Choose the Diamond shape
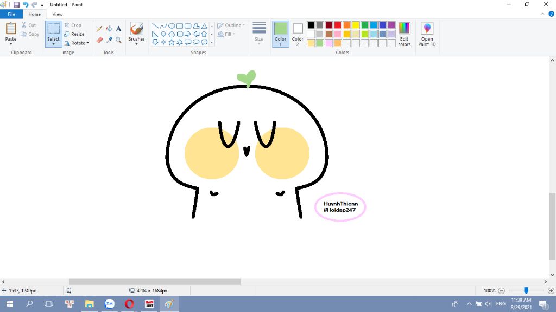 pos(163,34)
